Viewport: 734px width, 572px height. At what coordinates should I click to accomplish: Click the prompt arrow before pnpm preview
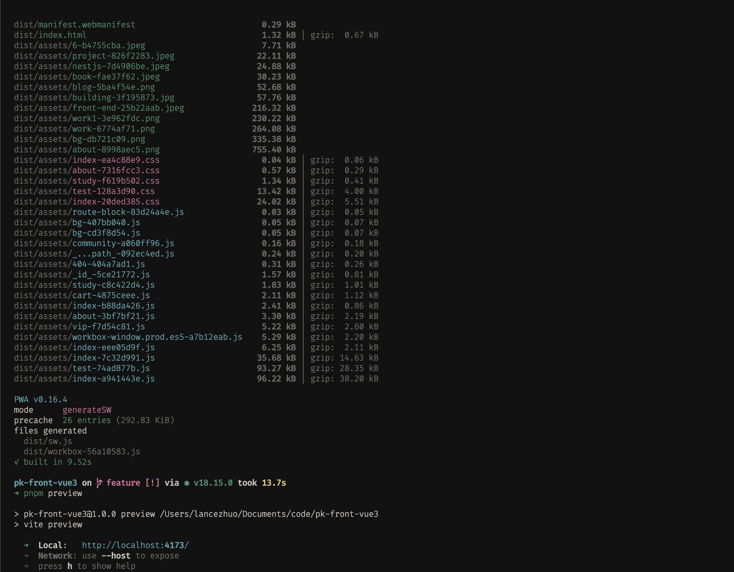click(16, 493)
